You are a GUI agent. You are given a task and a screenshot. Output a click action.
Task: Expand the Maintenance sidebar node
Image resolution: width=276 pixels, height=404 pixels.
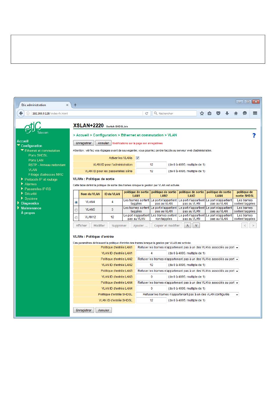18,208
